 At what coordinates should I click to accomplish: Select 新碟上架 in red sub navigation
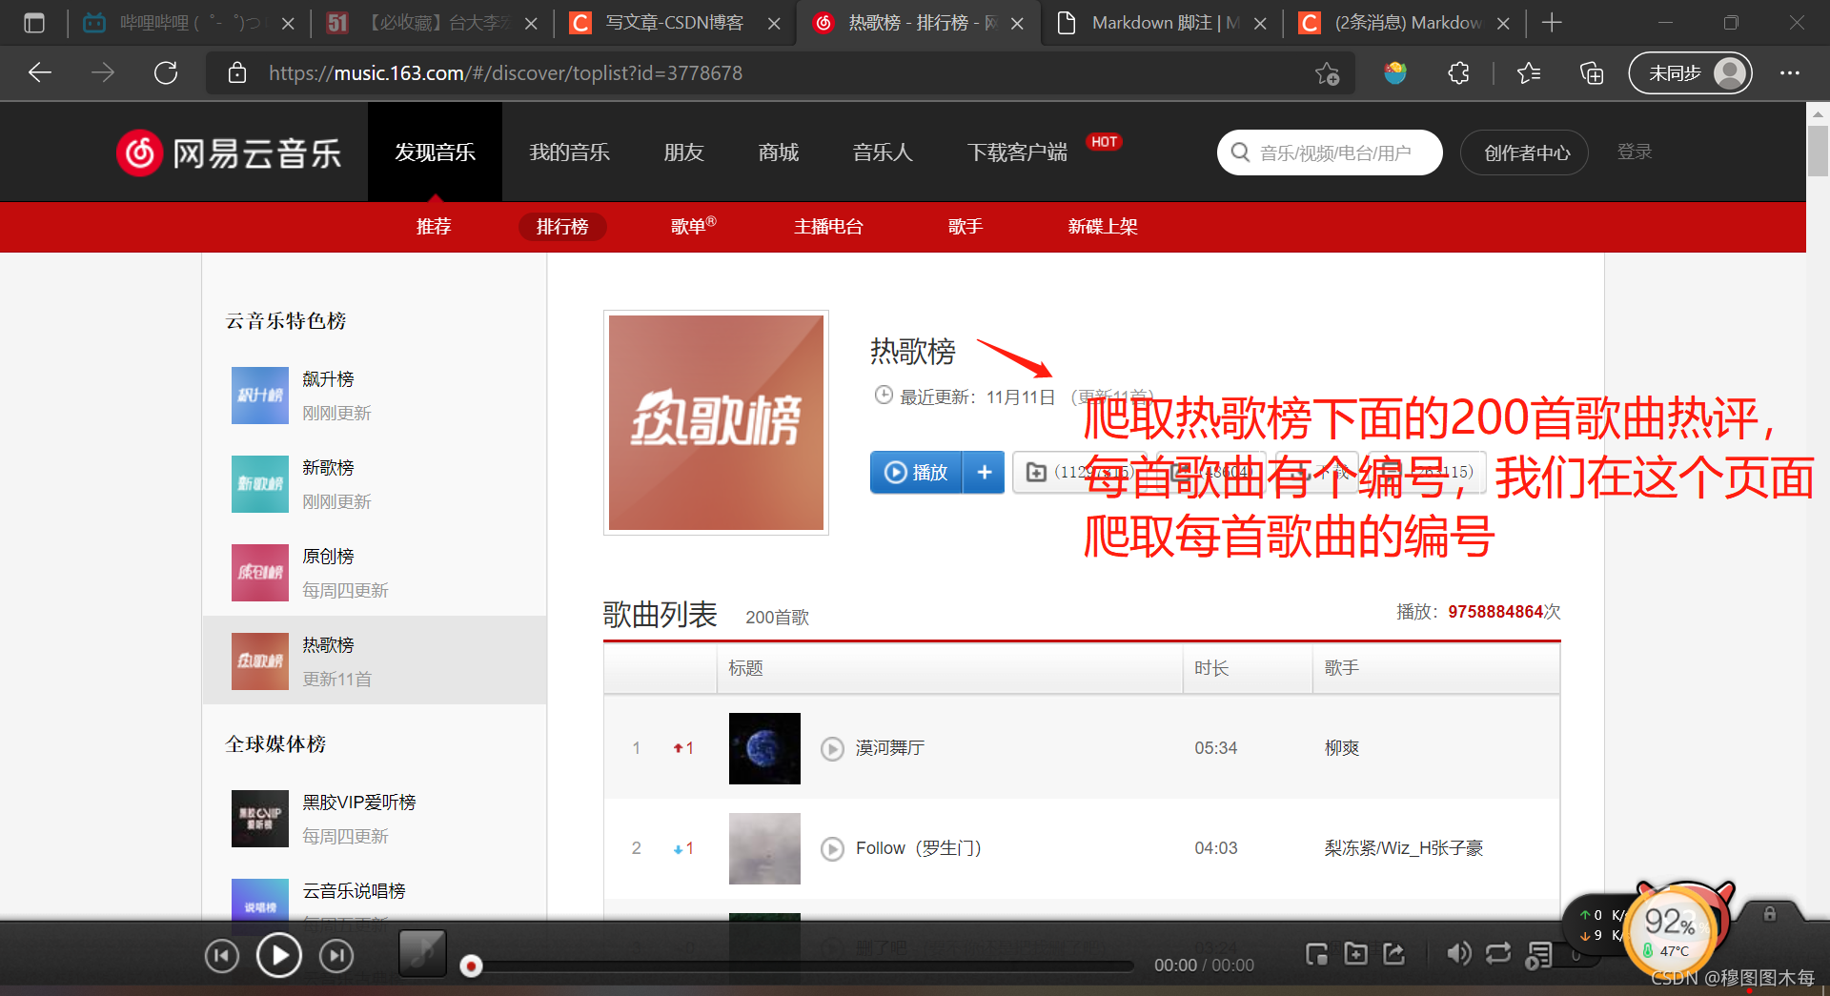tap(1103, 227)
